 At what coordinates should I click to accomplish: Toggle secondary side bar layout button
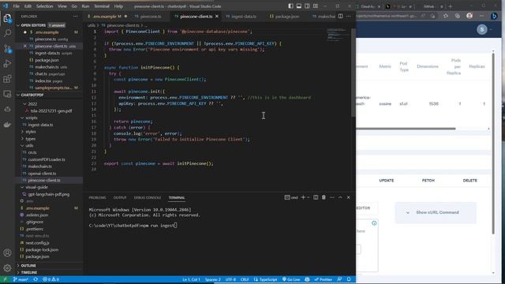[x=307, y=6]
